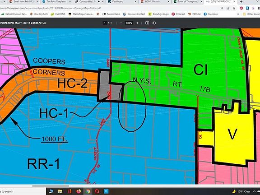Viewport: 260px width, 195px height.
Task: Edit the PDF zoom percentage field
Action: tap(129, 23)
